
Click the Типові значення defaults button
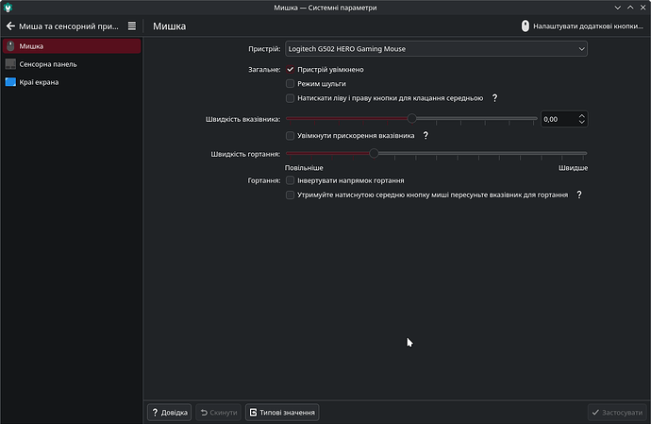coord(283,413)
